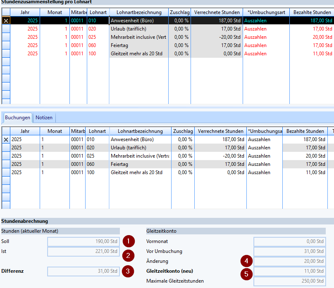Screen dimensions: 334x288
Task: Click the red marker number 4
Action: tap(247, 261)
